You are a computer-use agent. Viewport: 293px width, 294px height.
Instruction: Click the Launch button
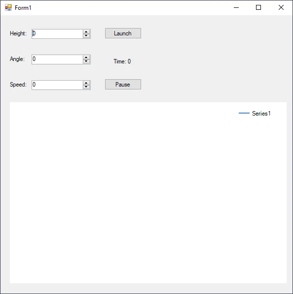point(123,33)
